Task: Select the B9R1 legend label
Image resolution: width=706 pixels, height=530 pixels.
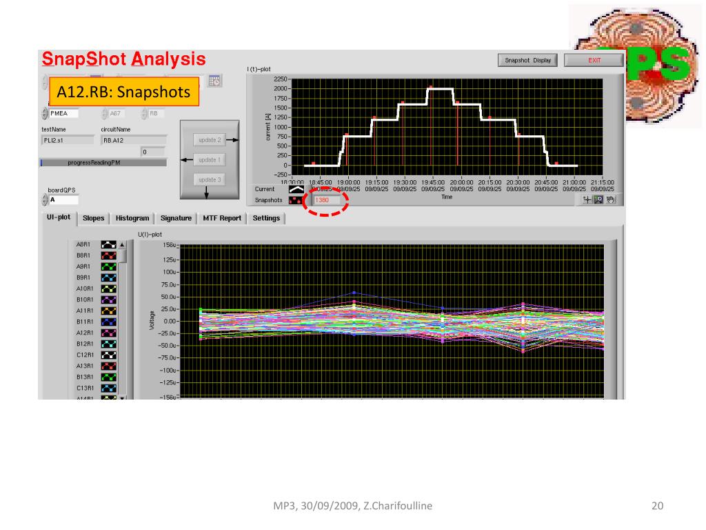Action: (83, 277)
